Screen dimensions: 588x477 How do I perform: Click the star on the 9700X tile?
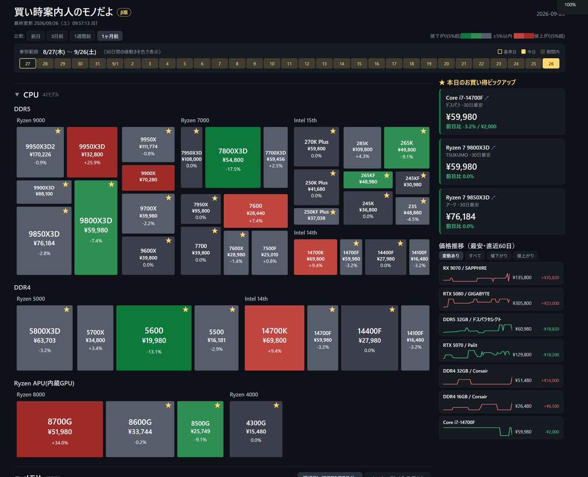pos(169,198)
